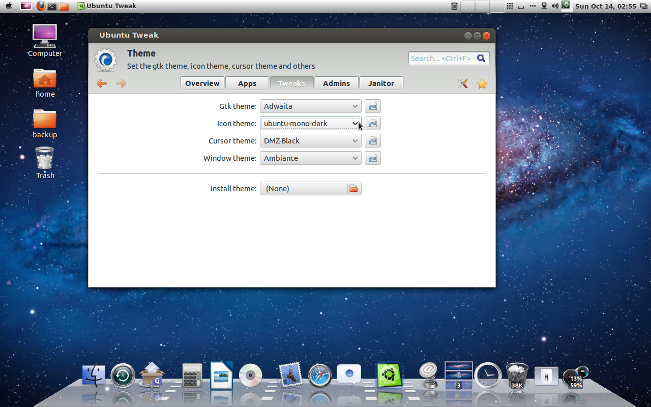Click the analog clock in dock

click(488, 376)
